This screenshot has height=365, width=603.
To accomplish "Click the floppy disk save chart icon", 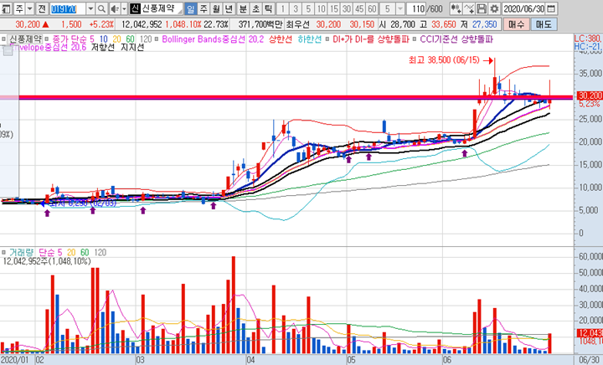I will (482, 8).
